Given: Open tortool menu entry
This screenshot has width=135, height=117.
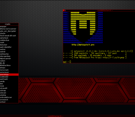Looking at the screenshot, I should (9, 102).
